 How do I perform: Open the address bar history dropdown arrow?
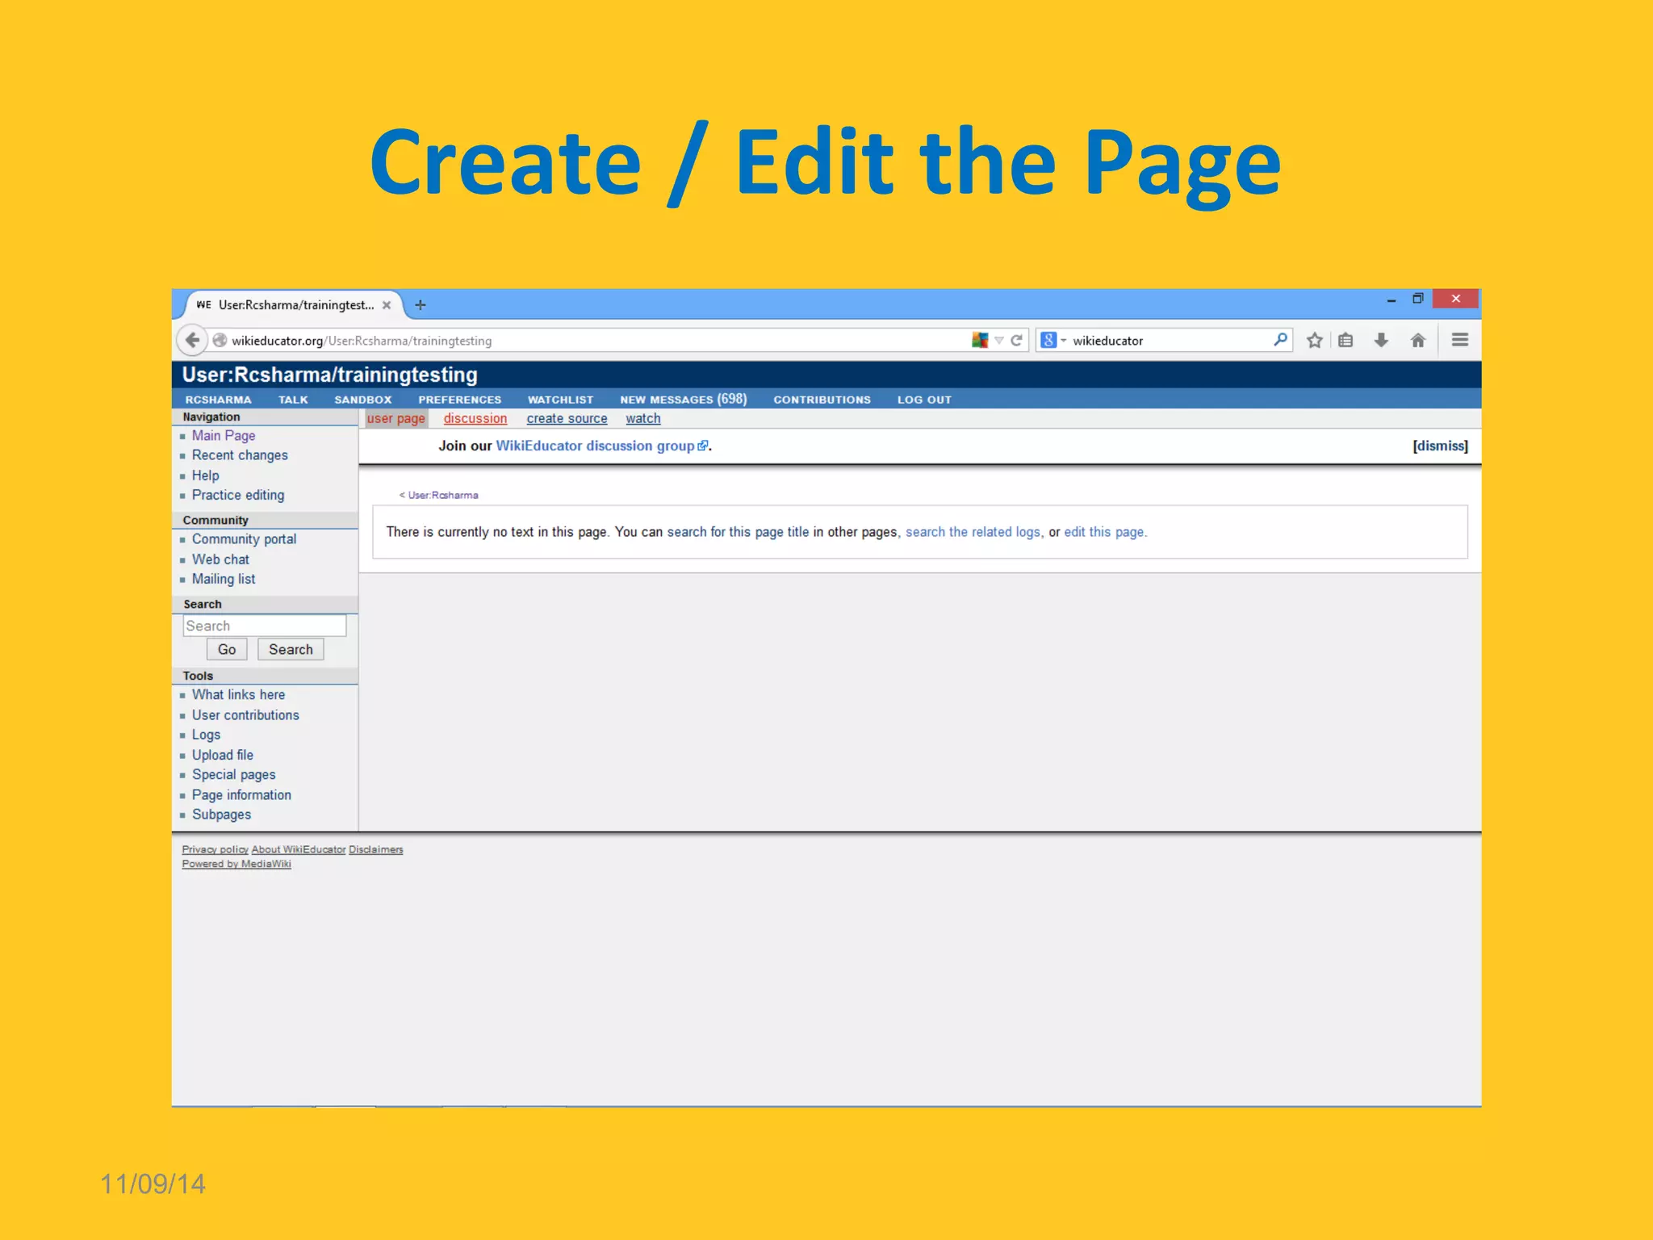coord(999,341)
